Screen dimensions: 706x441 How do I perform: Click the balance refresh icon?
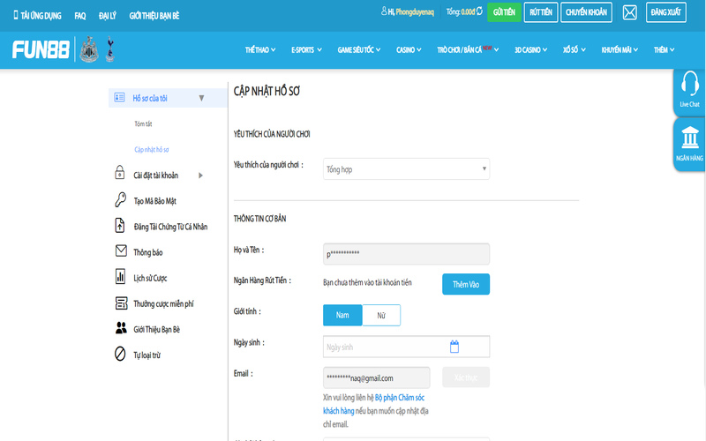(479, 11)
